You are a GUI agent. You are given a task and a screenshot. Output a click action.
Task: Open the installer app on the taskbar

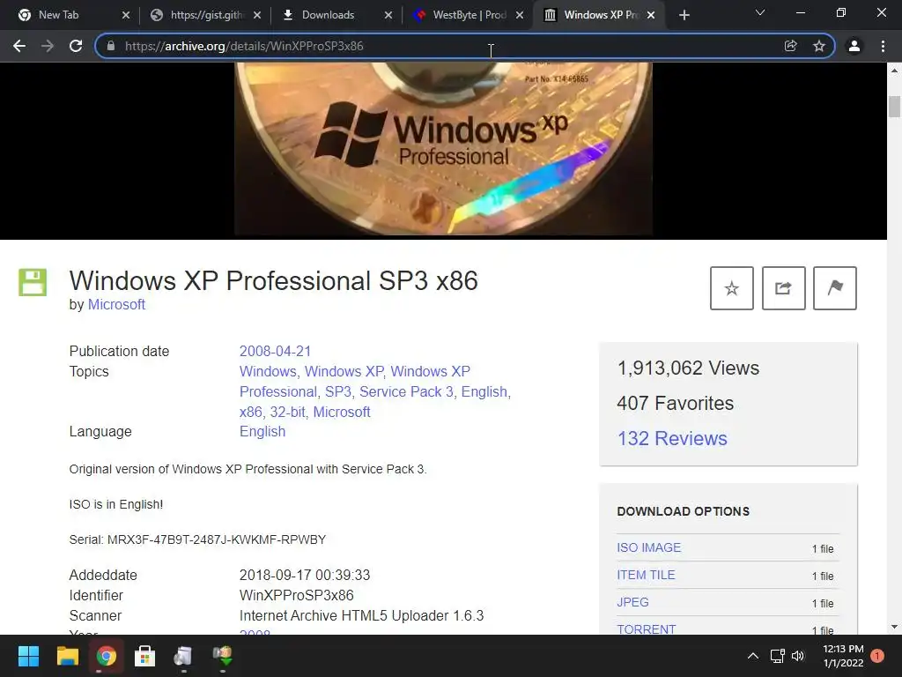point(183,656)
